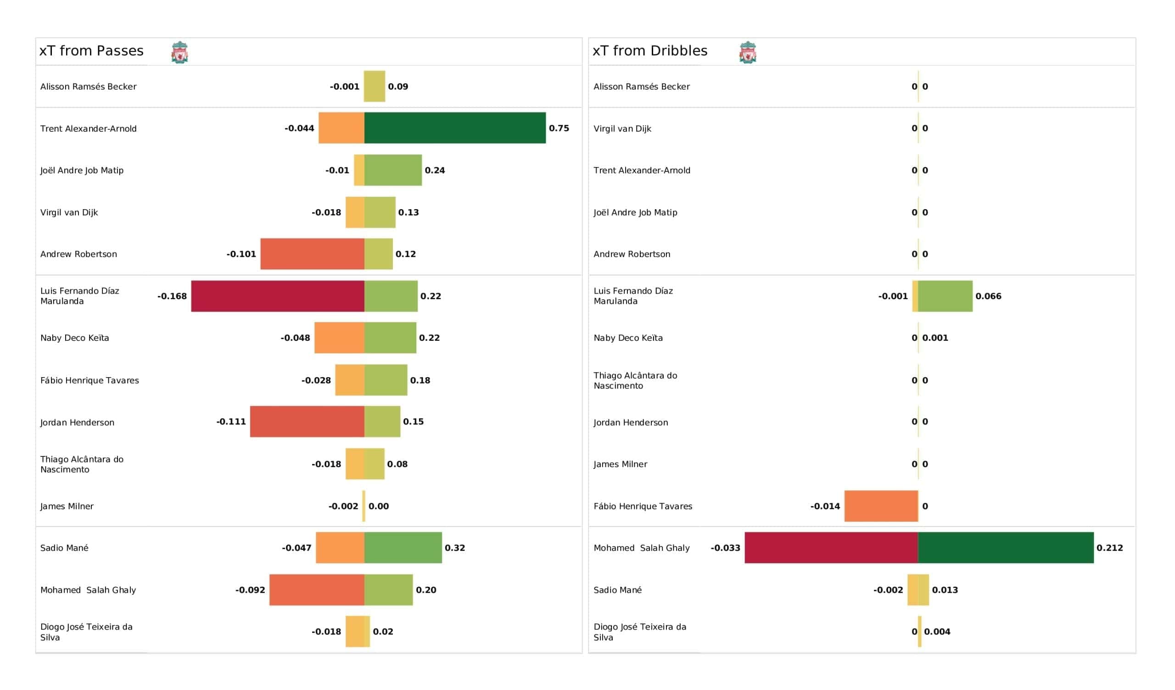Viewport: 1175px width, 690px height.
Task: Select the xT from Passes panel title
Action: (91, 51)
